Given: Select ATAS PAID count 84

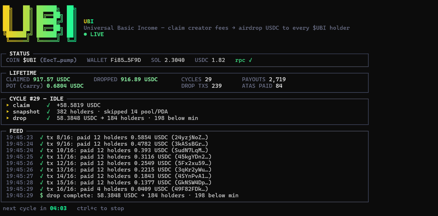Looking at the screenshot, I should (x=279, y=86).
